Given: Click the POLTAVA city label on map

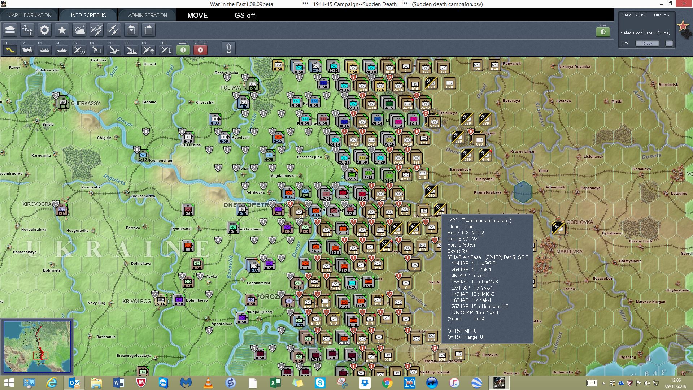Looking at the screenshot, I should click(x=231, y=88).
